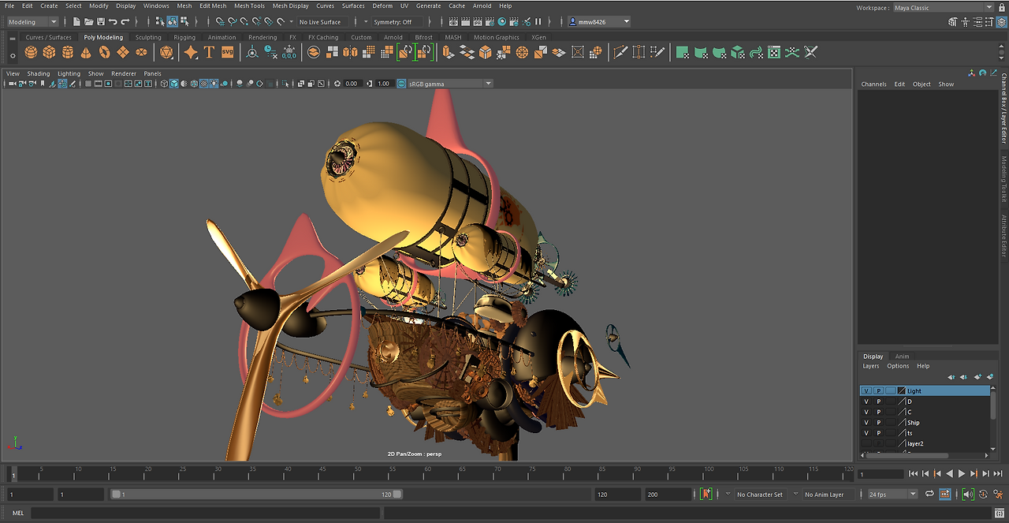This screenshot has height=523, width=1009.
Task: Create a polygon sphere from the shelf
Action: [x=30, y=52]
